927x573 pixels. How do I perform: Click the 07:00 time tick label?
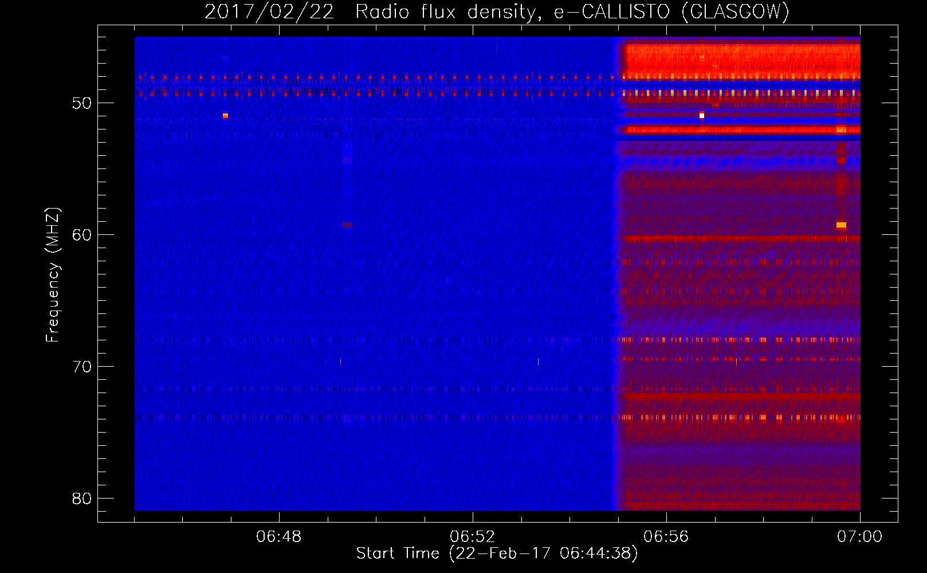[860, 537]
